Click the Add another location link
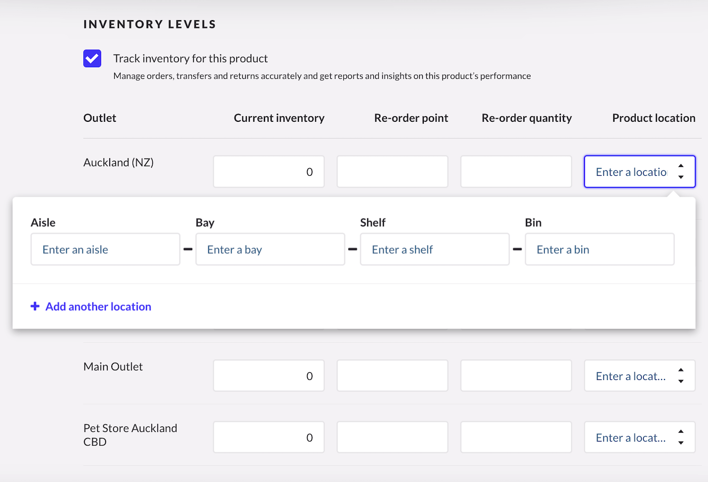 click(x=98, y=306)
